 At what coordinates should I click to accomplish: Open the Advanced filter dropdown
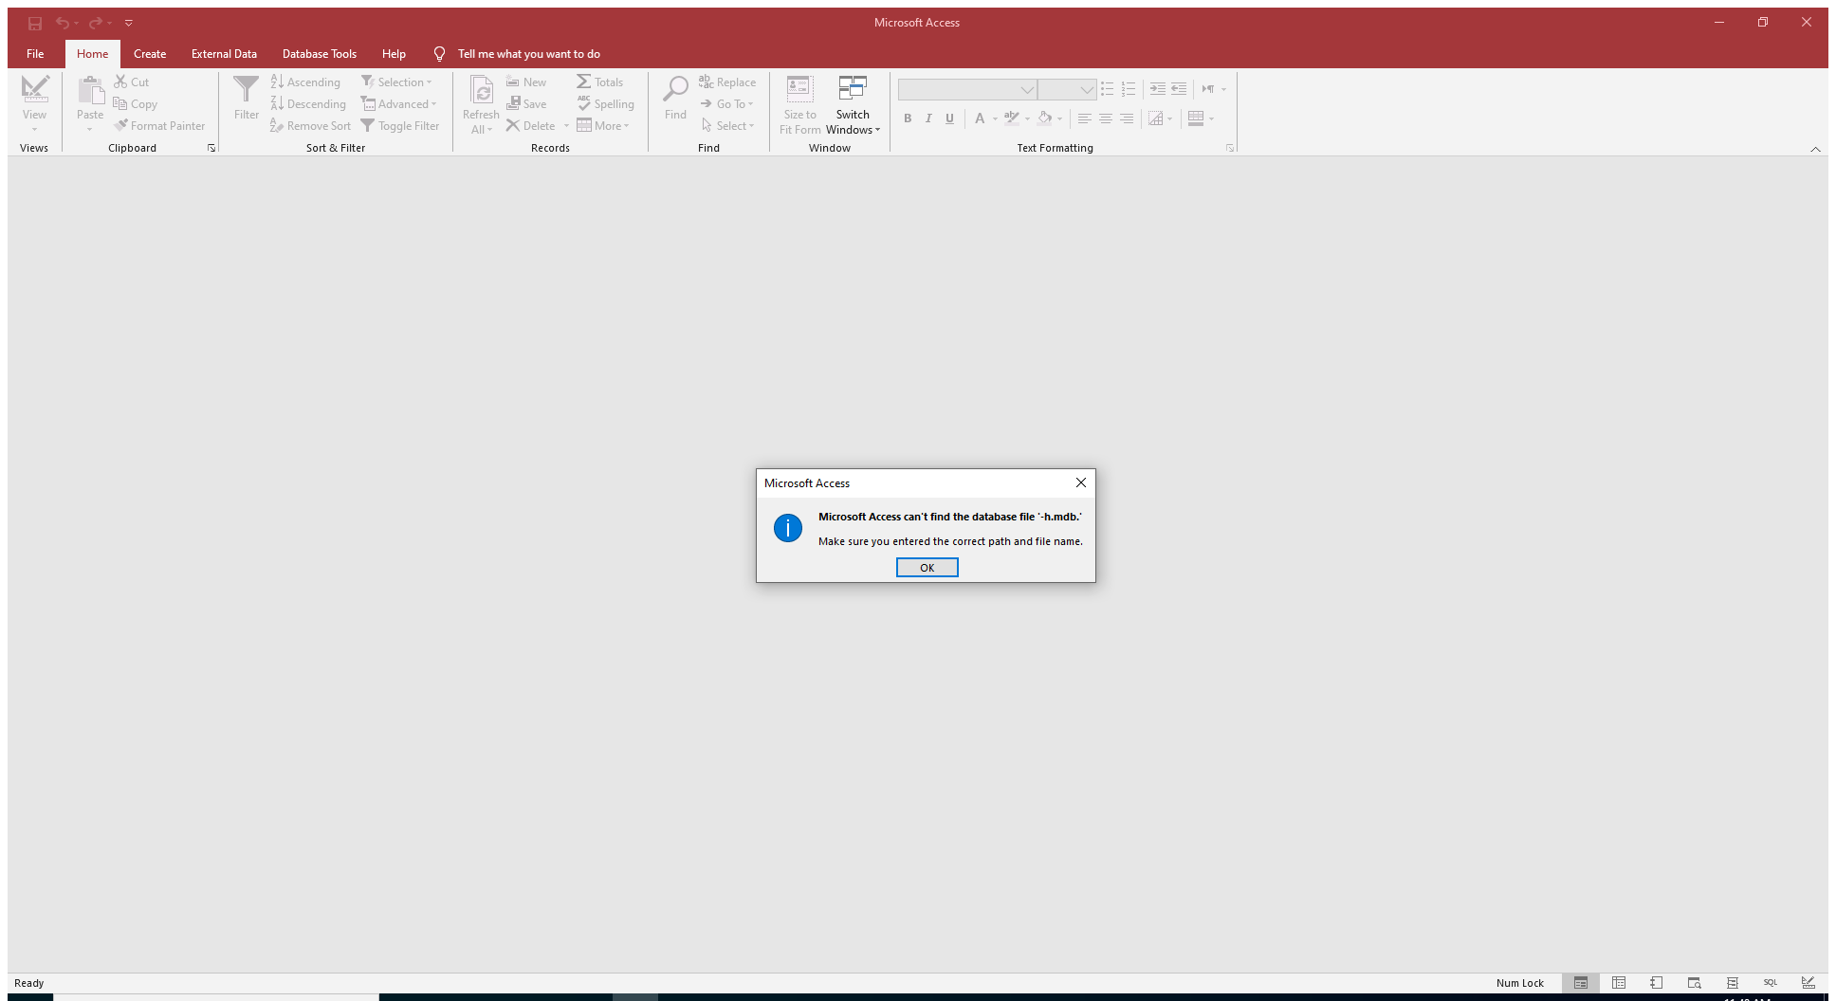398,104
